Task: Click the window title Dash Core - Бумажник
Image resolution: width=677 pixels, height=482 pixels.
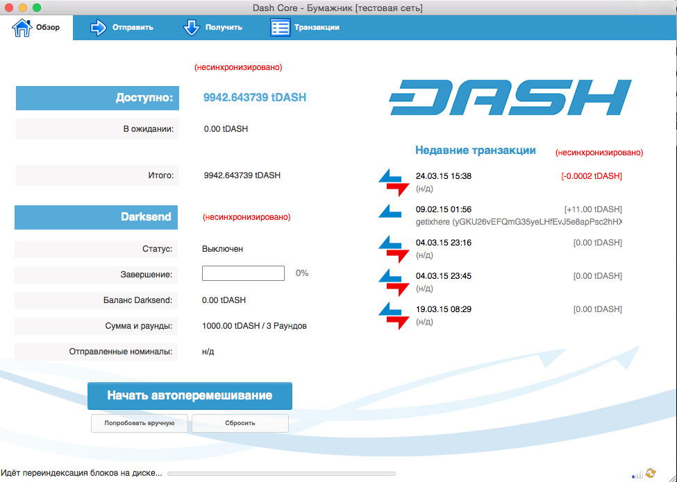Action: (338, 8)
